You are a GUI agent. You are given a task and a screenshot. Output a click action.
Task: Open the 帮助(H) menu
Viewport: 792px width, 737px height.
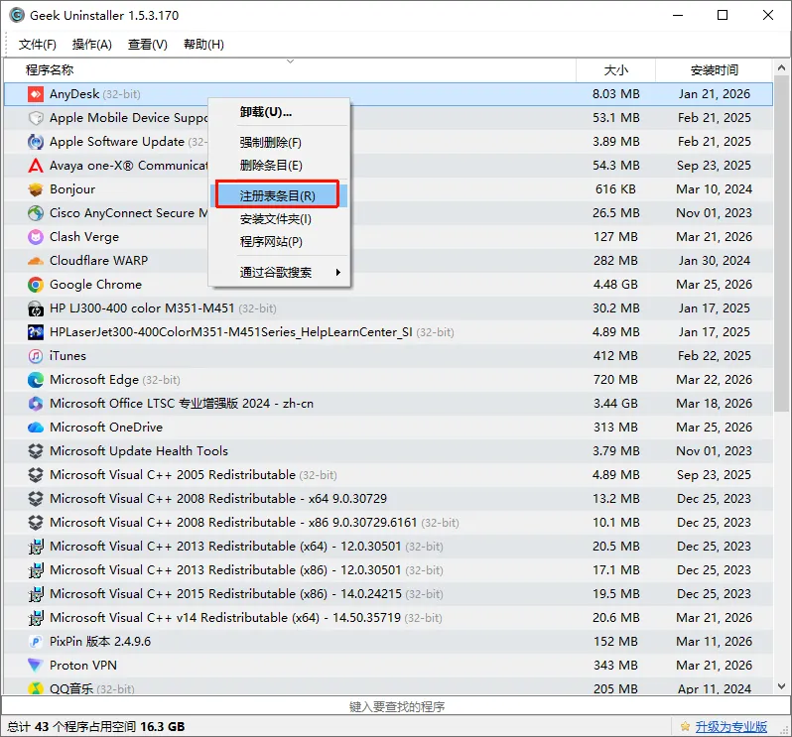(x=203, y=45)
